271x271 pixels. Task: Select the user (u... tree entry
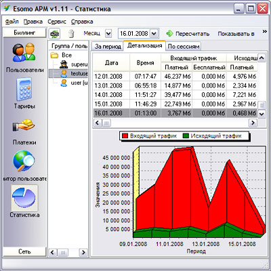(79, 83)
